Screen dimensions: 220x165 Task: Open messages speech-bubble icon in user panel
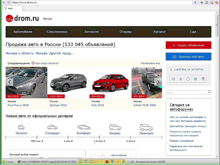point(188,79)
